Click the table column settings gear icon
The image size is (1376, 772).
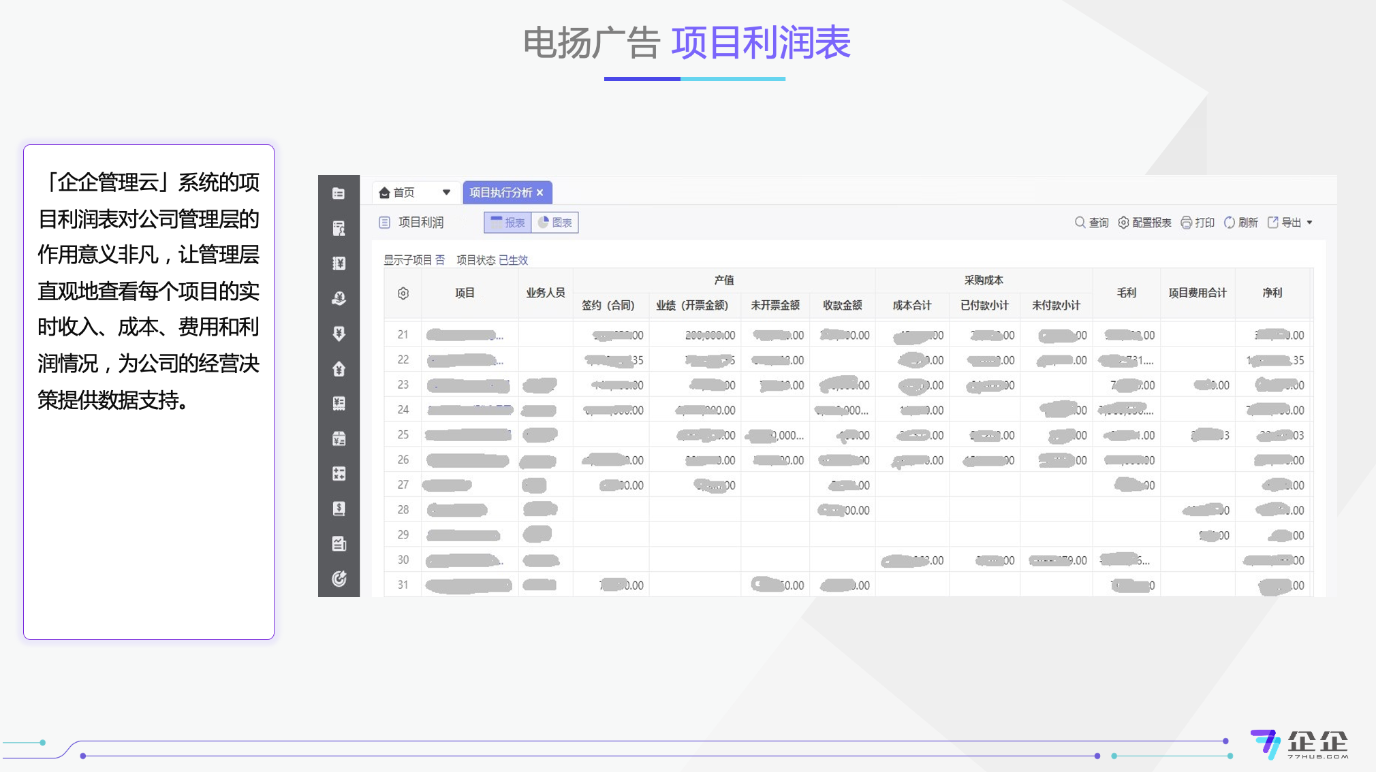403,293
